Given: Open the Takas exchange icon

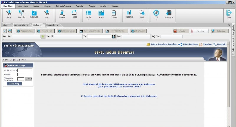Looking at the screenshot, I should point(74,14).
